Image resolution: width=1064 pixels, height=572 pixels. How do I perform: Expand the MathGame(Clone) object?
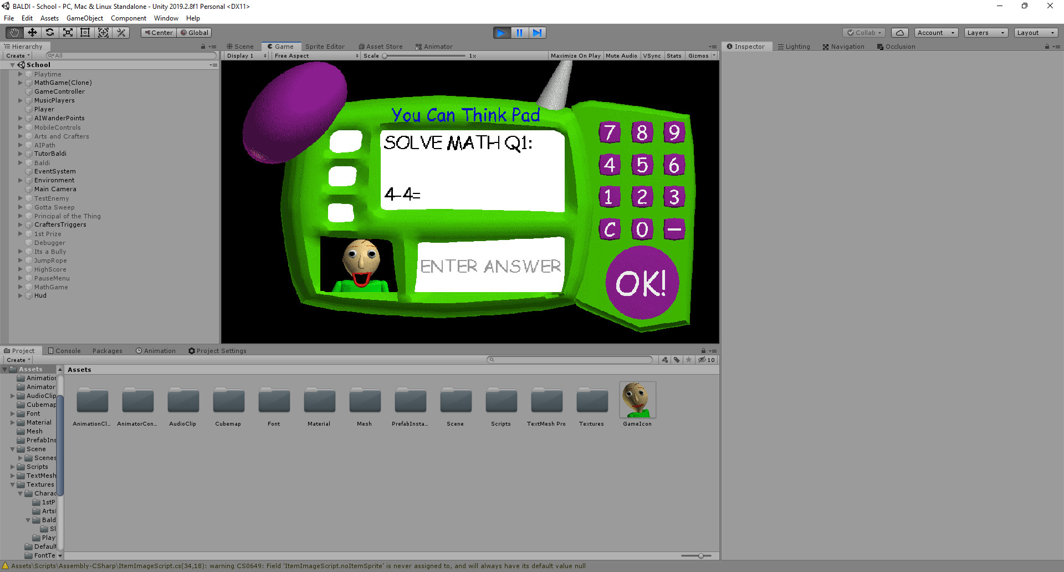tap(21, 83)
